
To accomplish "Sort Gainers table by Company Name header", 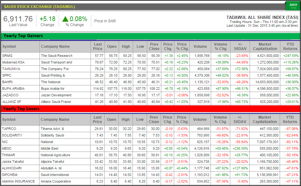I will (65, 47).
